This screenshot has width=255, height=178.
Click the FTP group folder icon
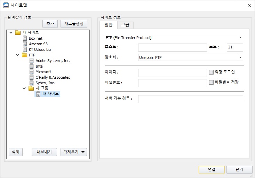(x=25, y=55)
